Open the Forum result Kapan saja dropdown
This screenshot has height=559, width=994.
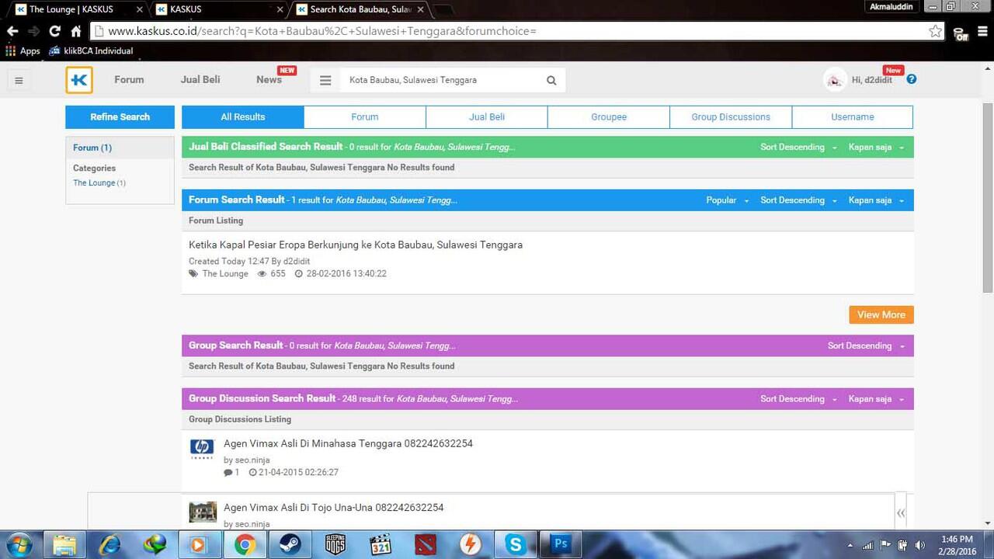point(876,200)
